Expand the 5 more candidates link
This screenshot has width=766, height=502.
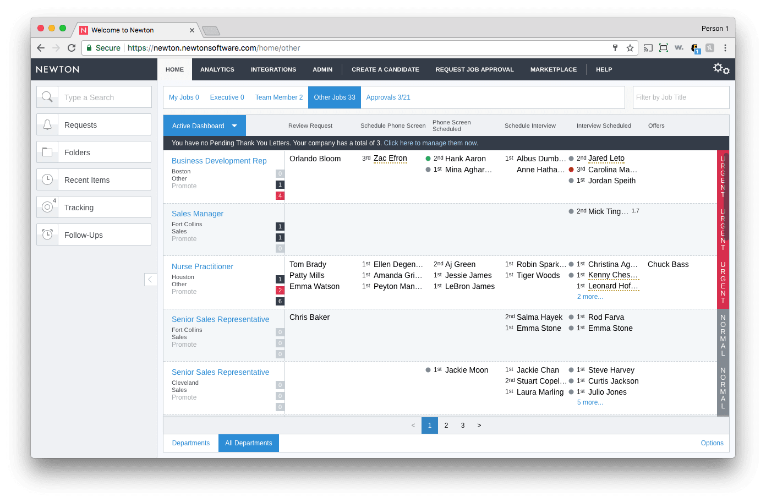[589, 402]
